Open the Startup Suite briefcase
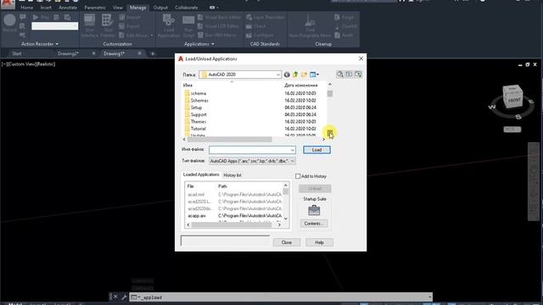Viewport: 543px width, 305px height. pyautogui.click(x=314, y=210)
